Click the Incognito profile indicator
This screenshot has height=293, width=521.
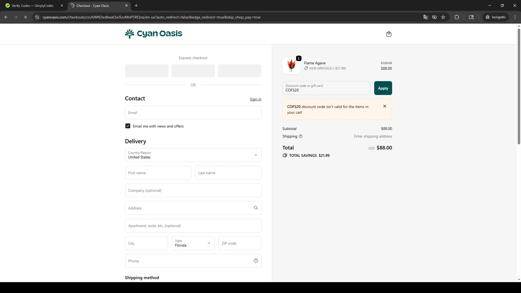(496, 17)
